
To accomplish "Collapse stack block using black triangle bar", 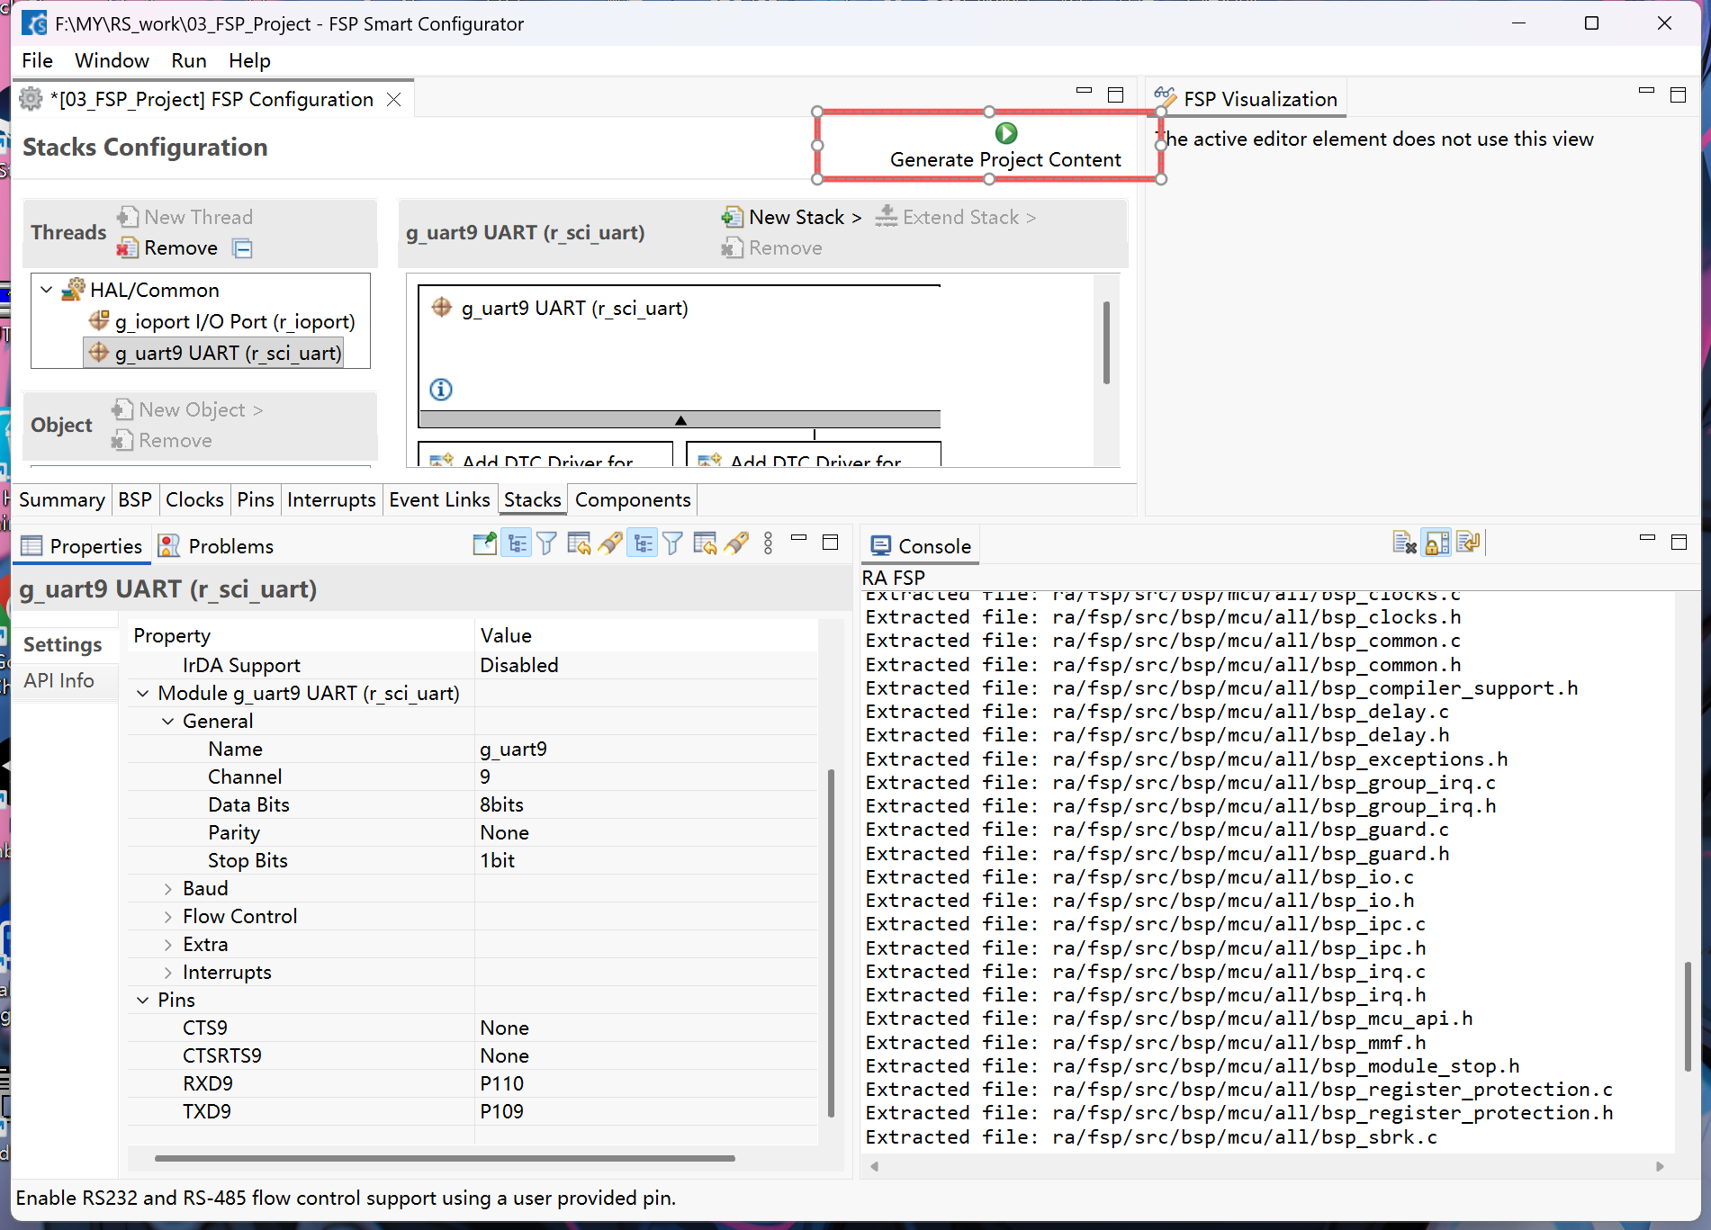I will point(680,420).
